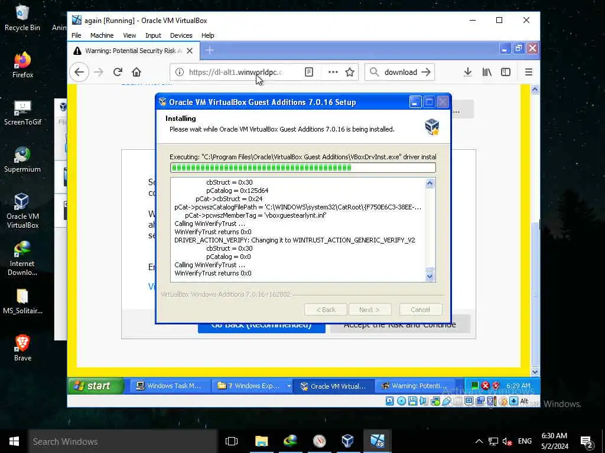The width and height of the screenshot is (605, 453).
Task: Expand grouped Windows Explorer taskbar dropdown arrow
Action: tap(288, 386)
